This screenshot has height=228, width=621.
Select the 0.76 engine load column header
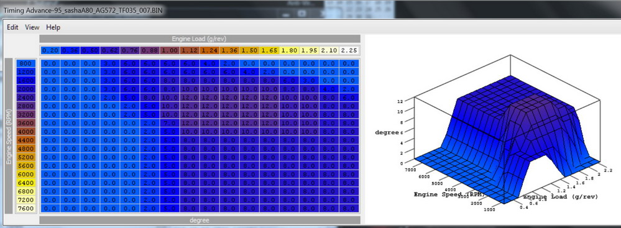point(130,51)
